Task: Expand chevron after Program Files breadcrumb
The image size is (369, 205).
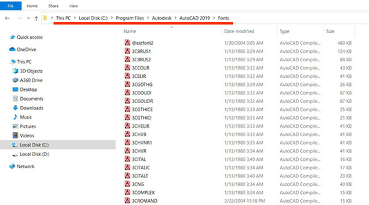Action: point(148,18)
